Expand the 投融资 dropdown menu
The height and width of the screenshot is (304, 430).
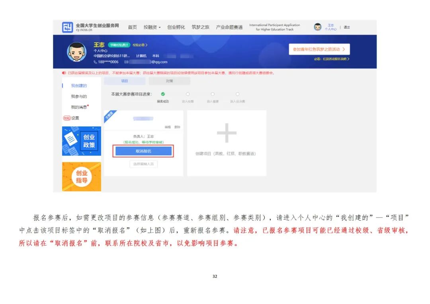tap(152, 27)
